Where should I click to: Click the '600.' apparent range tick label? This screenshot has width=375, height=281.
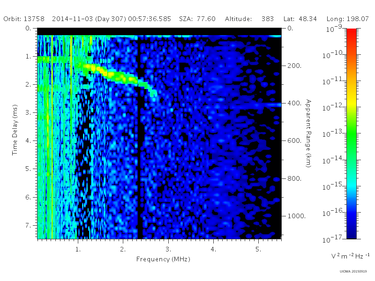[x=294, y=141]
